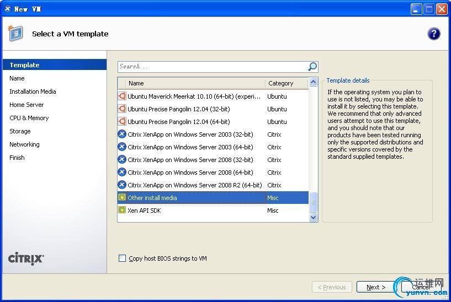Click the XenApp Server 2008 (32-bit) Citrix icon
This screenshot has width=451, height=302.
[122, 159]
